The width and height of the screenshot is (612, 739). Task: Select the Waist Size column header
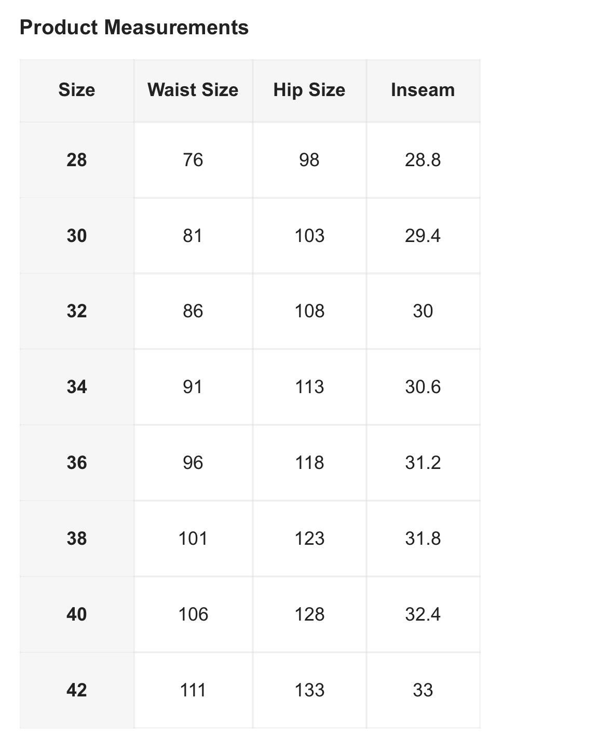tap(193, 90)
